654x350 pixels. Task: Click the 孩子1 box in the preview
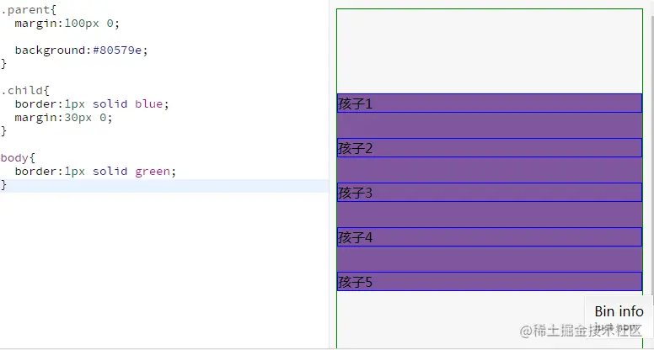(490, 103)
